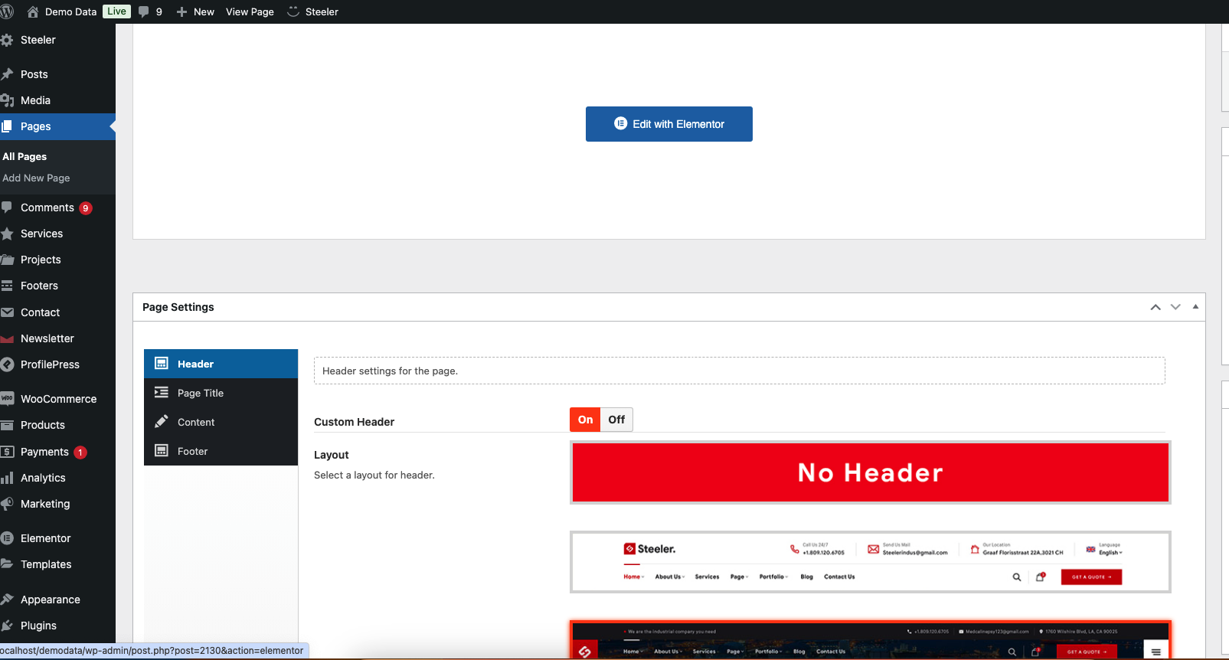Open Marketing megaphone icon

8,504
